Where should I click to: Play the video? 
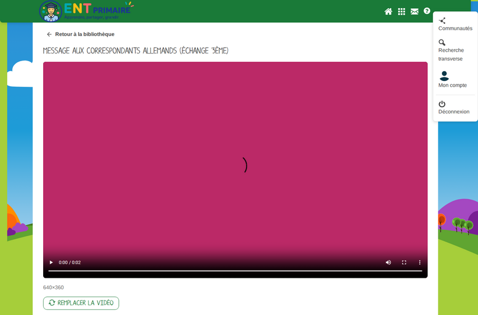(51, 262)
